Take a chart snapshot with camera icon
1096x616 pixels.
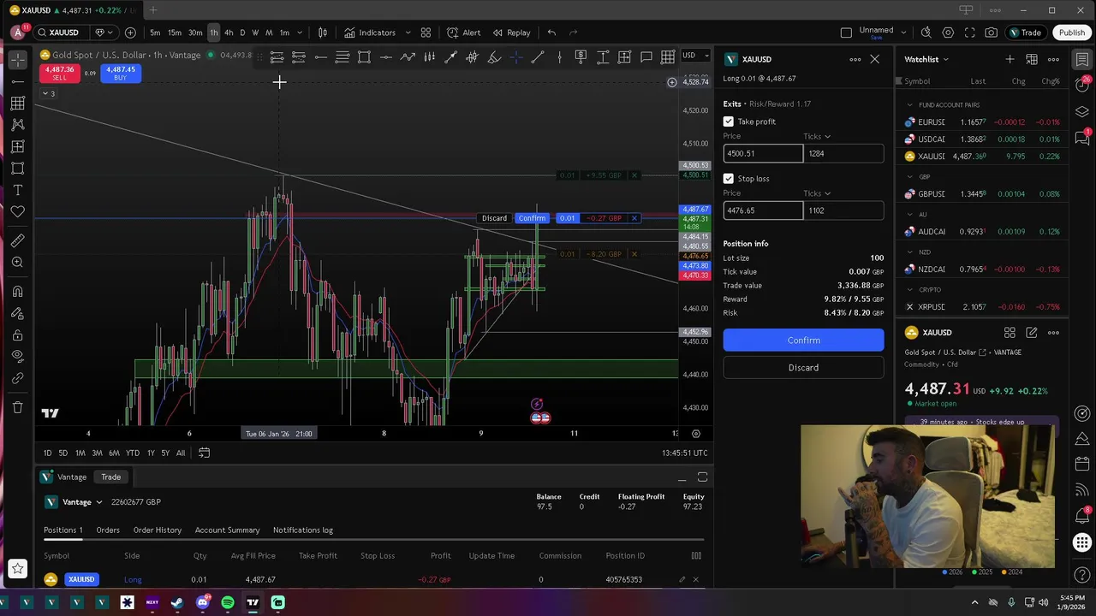991,33
